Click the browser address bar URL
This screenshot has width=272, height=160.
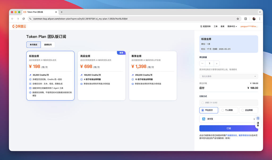[x=80, y=19]
